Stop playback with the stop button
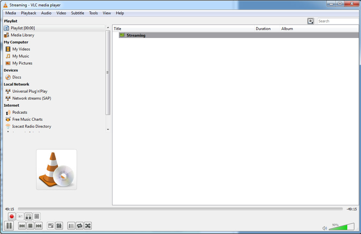This screenshot has width=361, height=234. [30, 226]
